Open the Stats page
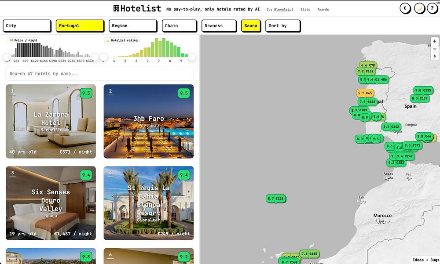 [305, 10]
